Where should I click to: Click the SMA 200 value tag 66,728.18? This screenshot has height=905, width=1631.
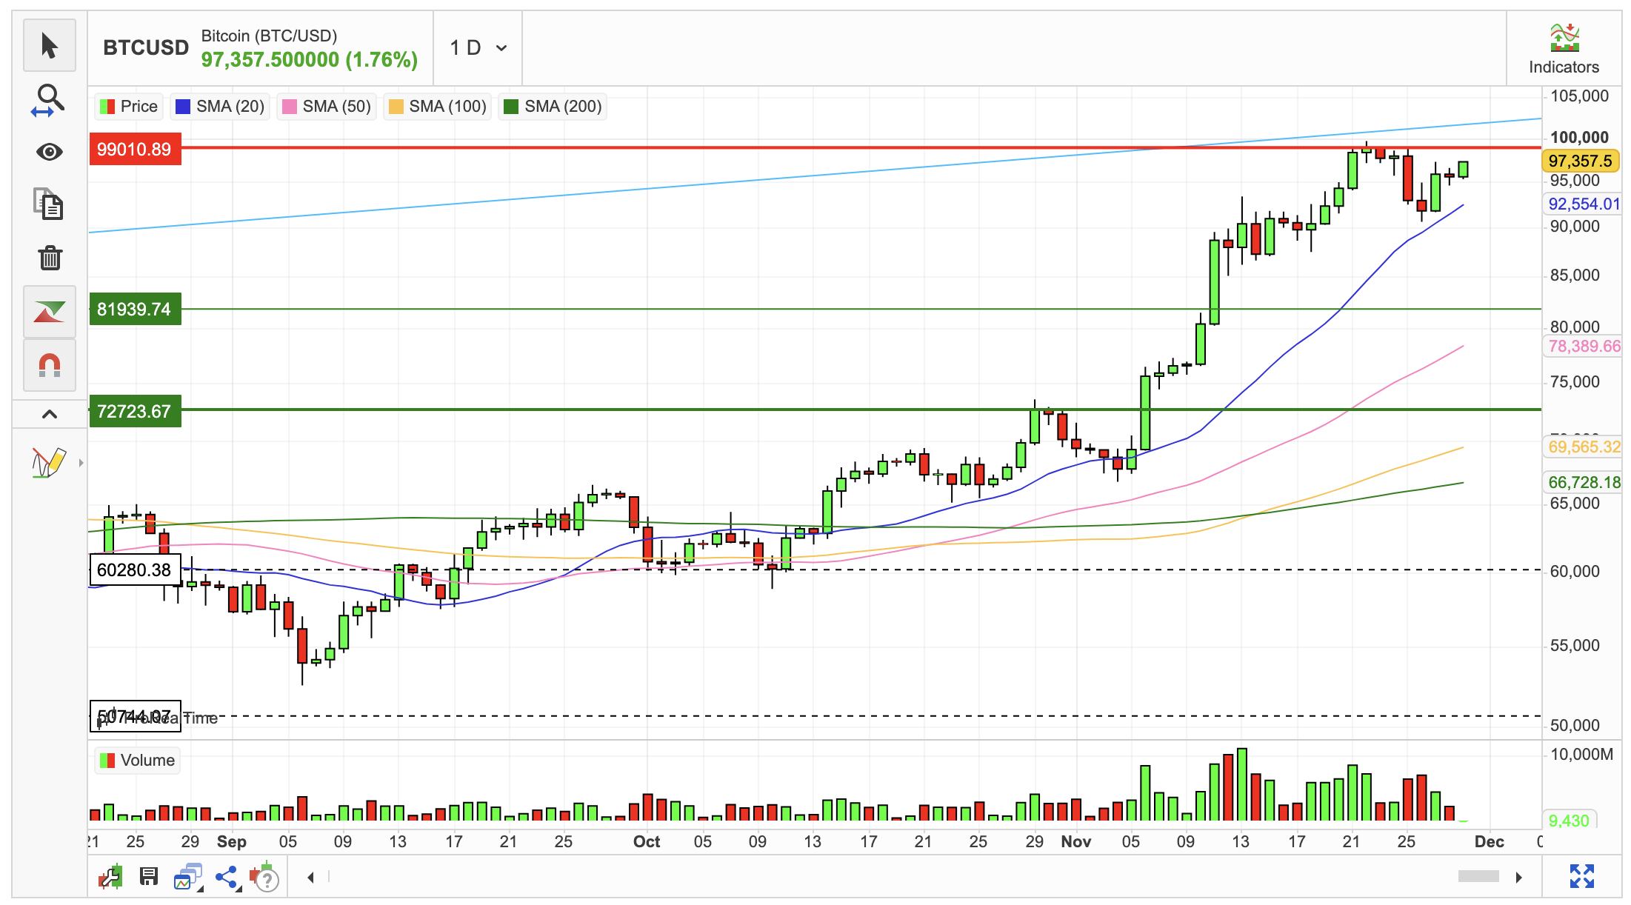tap(1584, 482)
